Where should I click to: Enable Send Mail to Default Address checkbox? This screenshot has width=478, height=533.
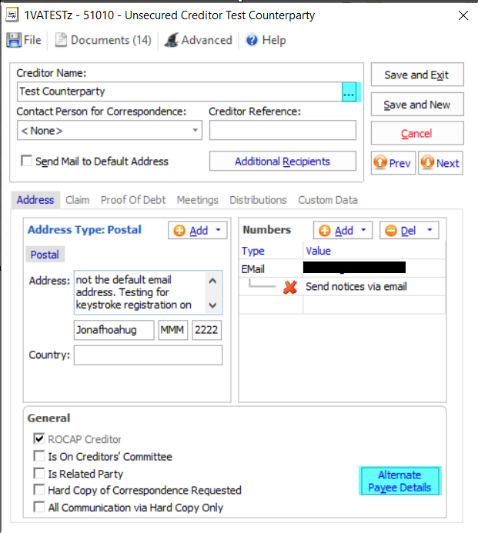click(x=27, y=162)
